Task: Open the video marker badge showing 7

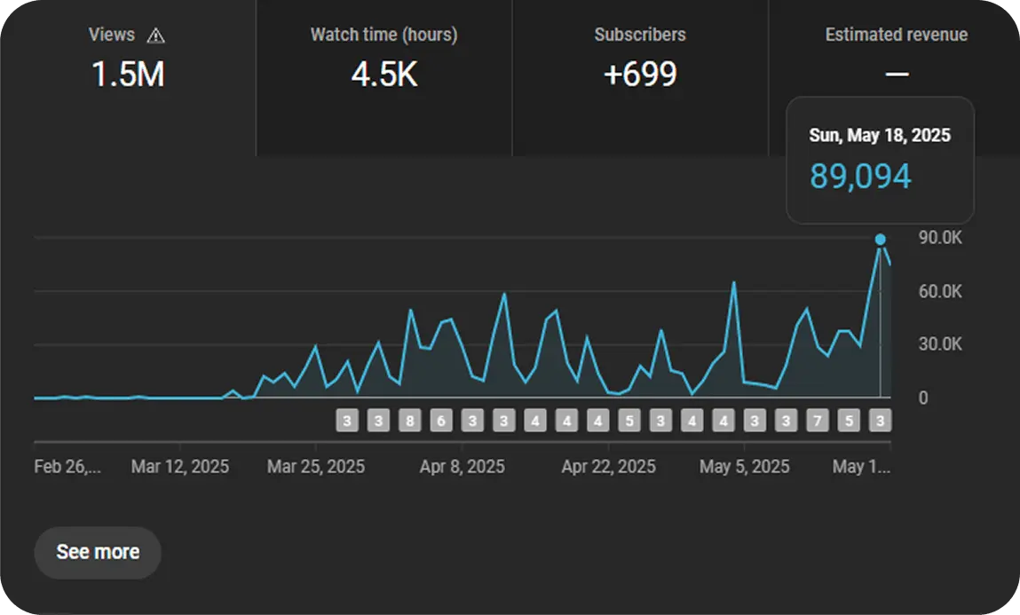Action: [x=817, y=421]
